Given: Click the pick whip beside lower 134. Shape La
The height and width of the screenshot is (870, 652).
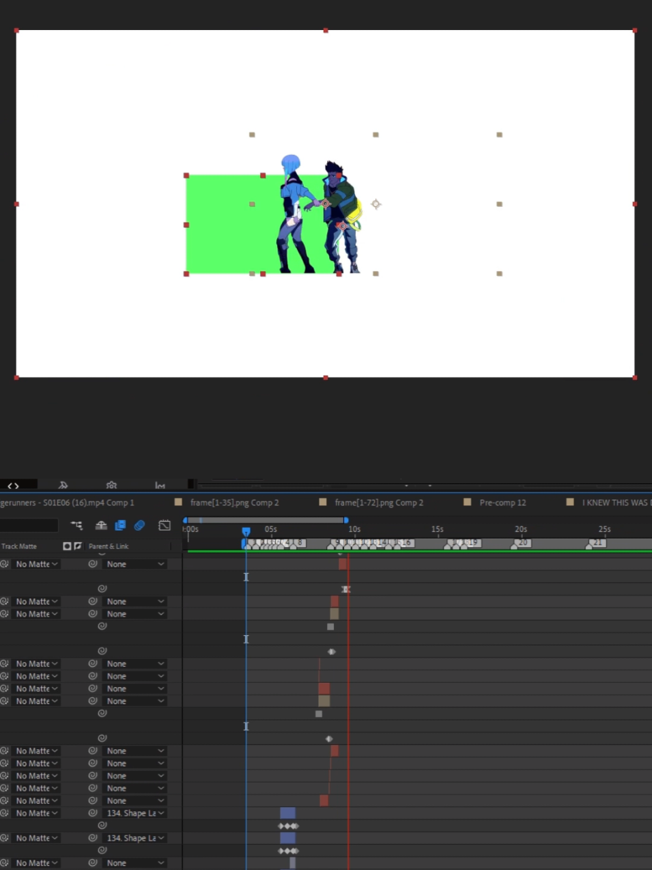Looking at the screenshot, I should click(93, 838).
